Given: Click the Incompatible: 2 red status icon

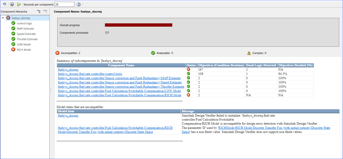Looking at the screenshot, I should tap(58, 53).
